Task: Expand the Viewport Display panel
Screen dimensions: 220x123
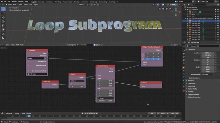Action: click(x=193, y=94)
